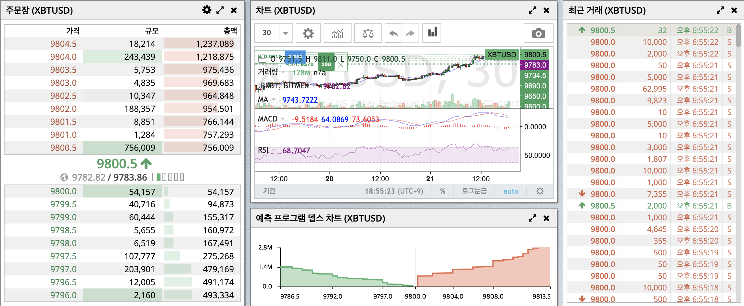Select bid price 9799.5 in order book
The height and width of the screenshot is (306, 744).
[63, 204]
